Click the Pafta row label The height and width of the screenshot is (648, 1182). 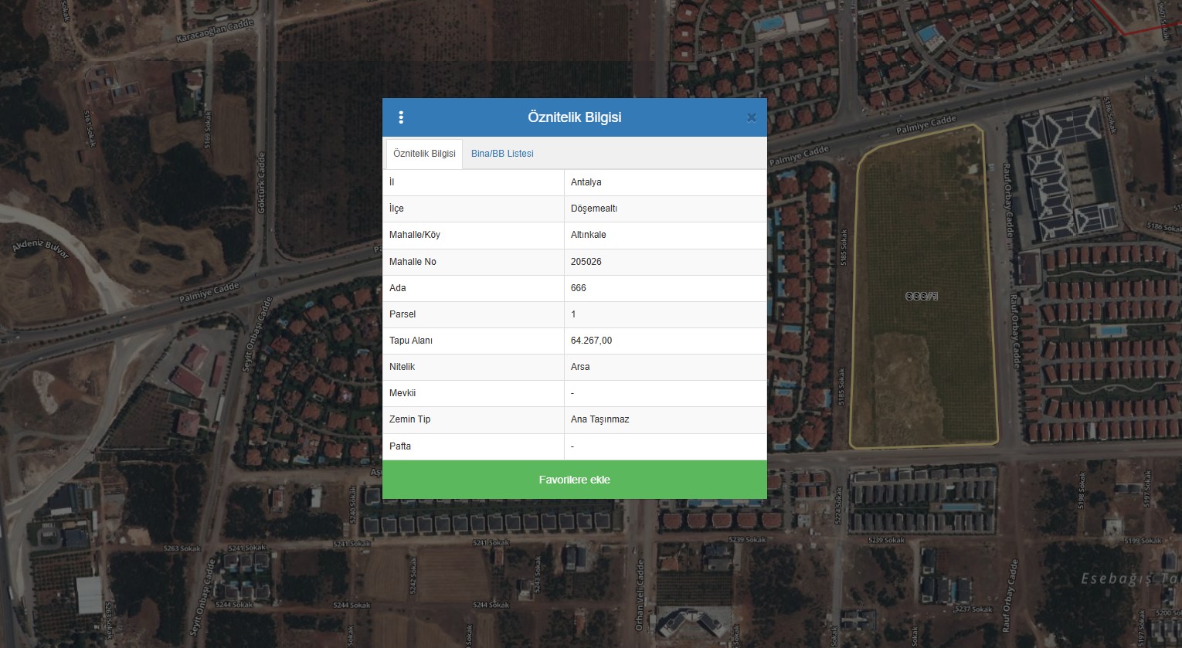pos(400,446)
